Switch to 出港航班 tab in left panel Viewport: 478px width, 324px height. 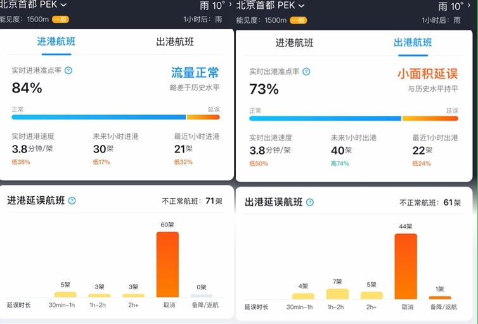pyautogui.click(x=175, y=42)
